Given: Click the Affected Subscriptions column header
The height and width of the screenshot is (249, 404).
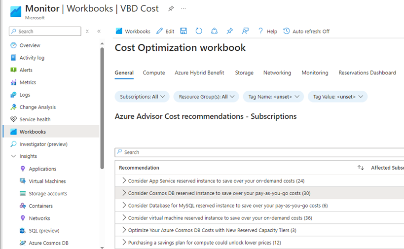Looking at the screenshot, I should coord(387,168).
